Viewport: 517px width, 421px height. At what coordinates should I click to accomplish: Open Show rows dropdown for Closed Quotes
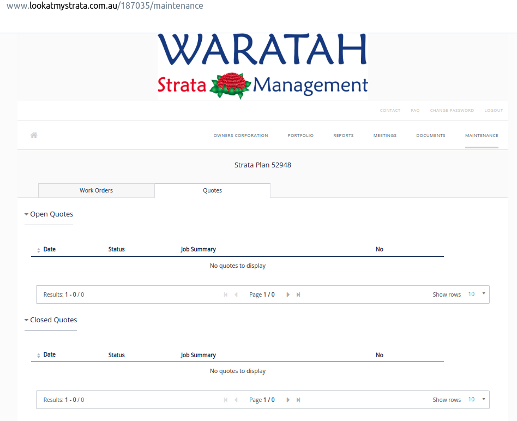tap(477, 400)
